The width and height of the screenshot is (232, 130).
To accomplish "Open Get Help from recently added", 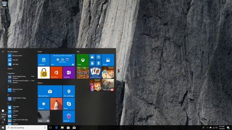I will (x=21, y=64).
